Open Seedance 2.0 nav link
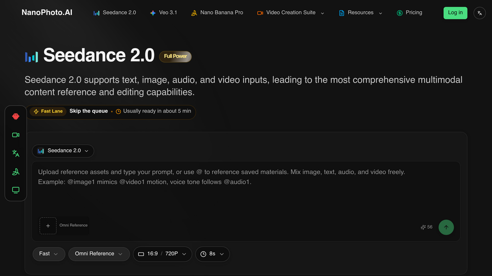Image resolution: width=492 pixels, height=276 pixels. tap(114, 12)
